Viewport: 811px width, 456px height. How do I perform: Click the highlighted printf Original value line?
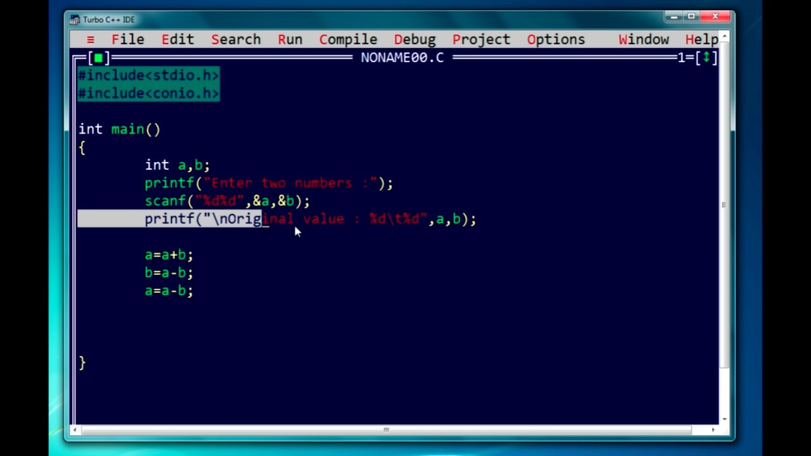310,219
